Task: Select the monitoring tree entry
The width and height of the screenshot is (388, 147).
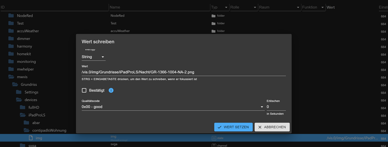Action: click(26, 62)
